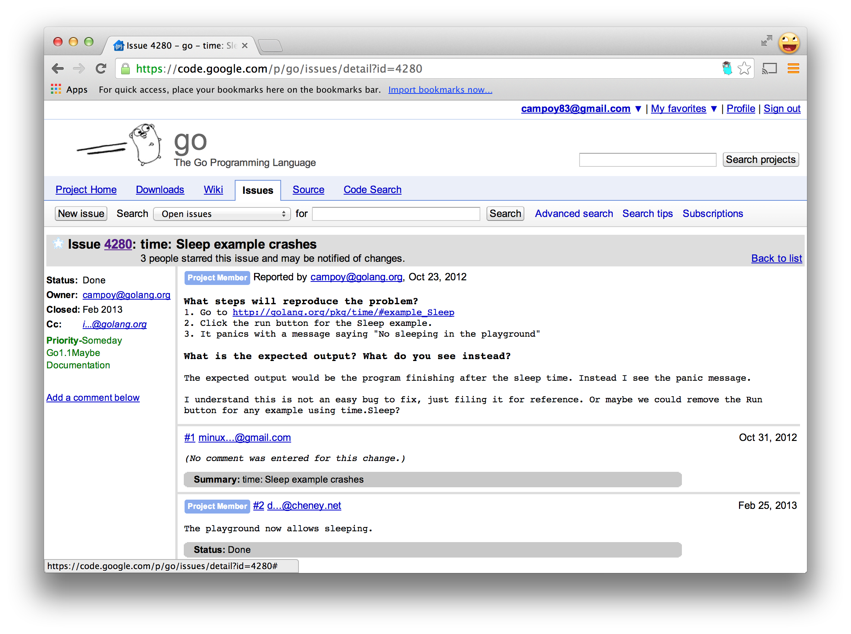The width and height of the screenshot is (851, 634).
Task: Click the browser back arrow
Action: (x=58, y=69)
